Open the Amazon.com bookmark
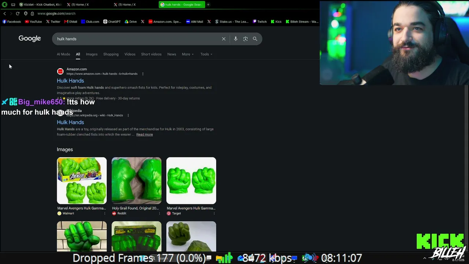The image size is (469, 264). tap(165, 22)
